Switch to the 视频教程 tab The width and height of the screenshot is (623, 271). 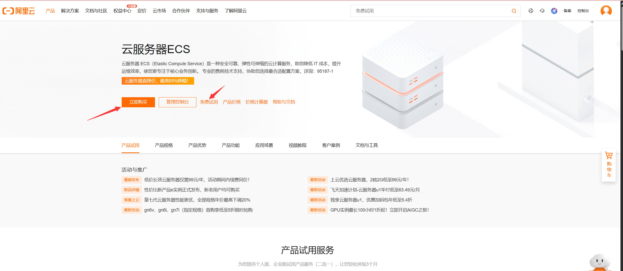pyautogui.click(x=298, y=145)
